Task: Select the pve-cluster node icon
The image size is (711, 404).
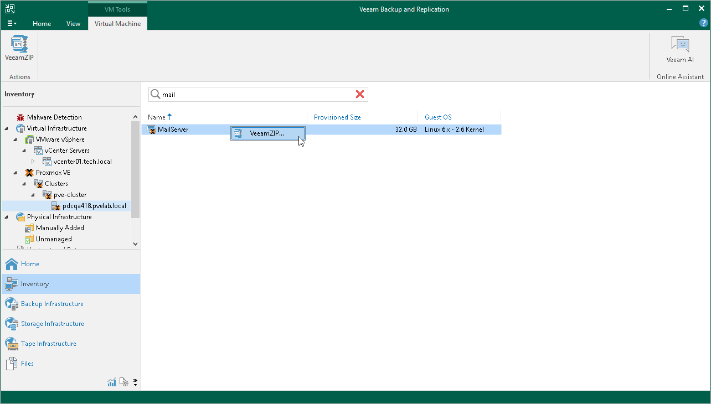Action: (48, 195)
